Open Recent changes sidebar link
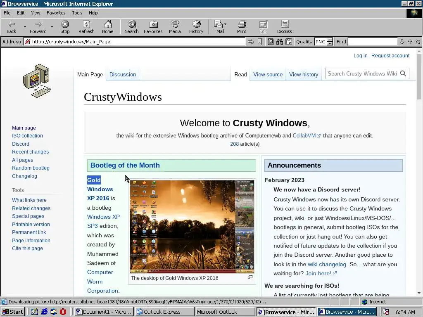 (30, 152)
